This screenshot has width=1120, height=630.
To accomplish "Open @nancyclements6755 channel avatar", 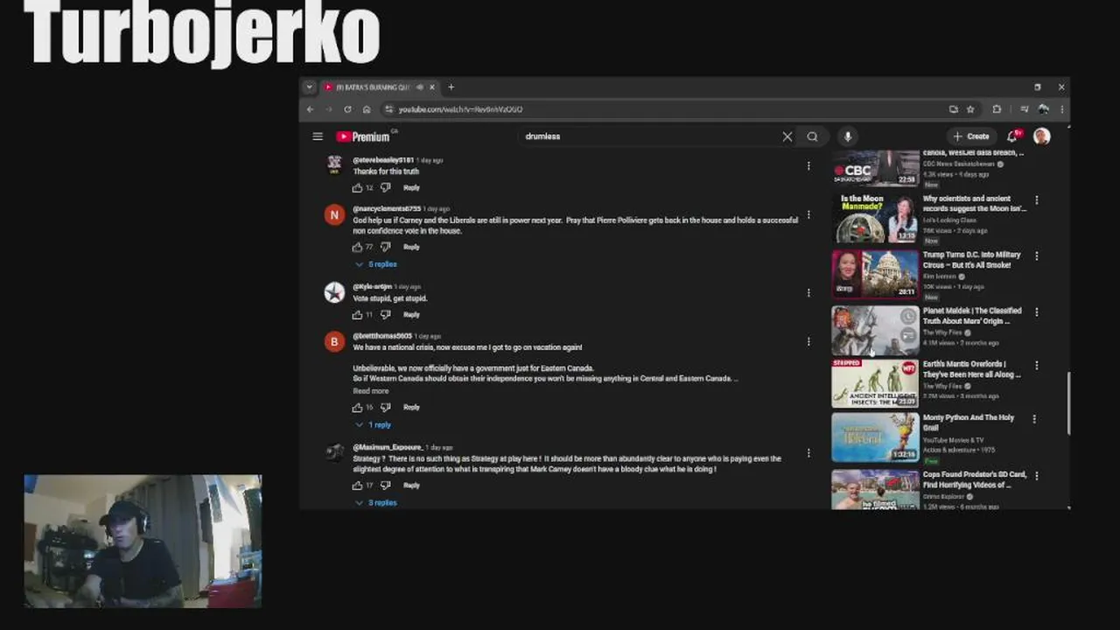I will tap(334, 216).
